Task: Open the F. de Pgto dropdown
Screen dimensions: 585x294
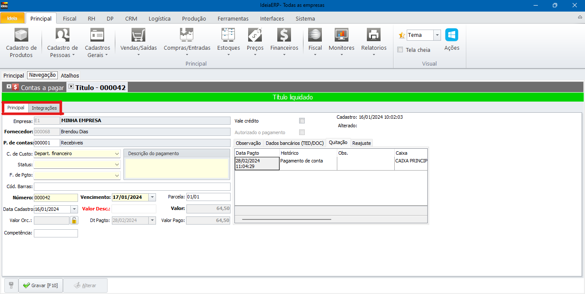Action: [x=117, y=175]
